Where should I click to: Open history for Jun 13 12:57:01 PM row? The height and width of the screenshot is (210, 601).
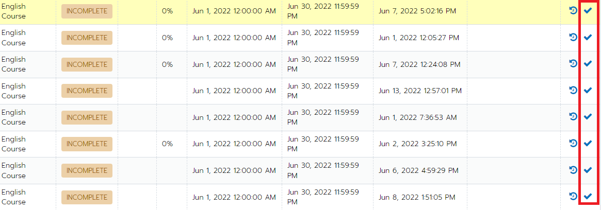point(574,90)
